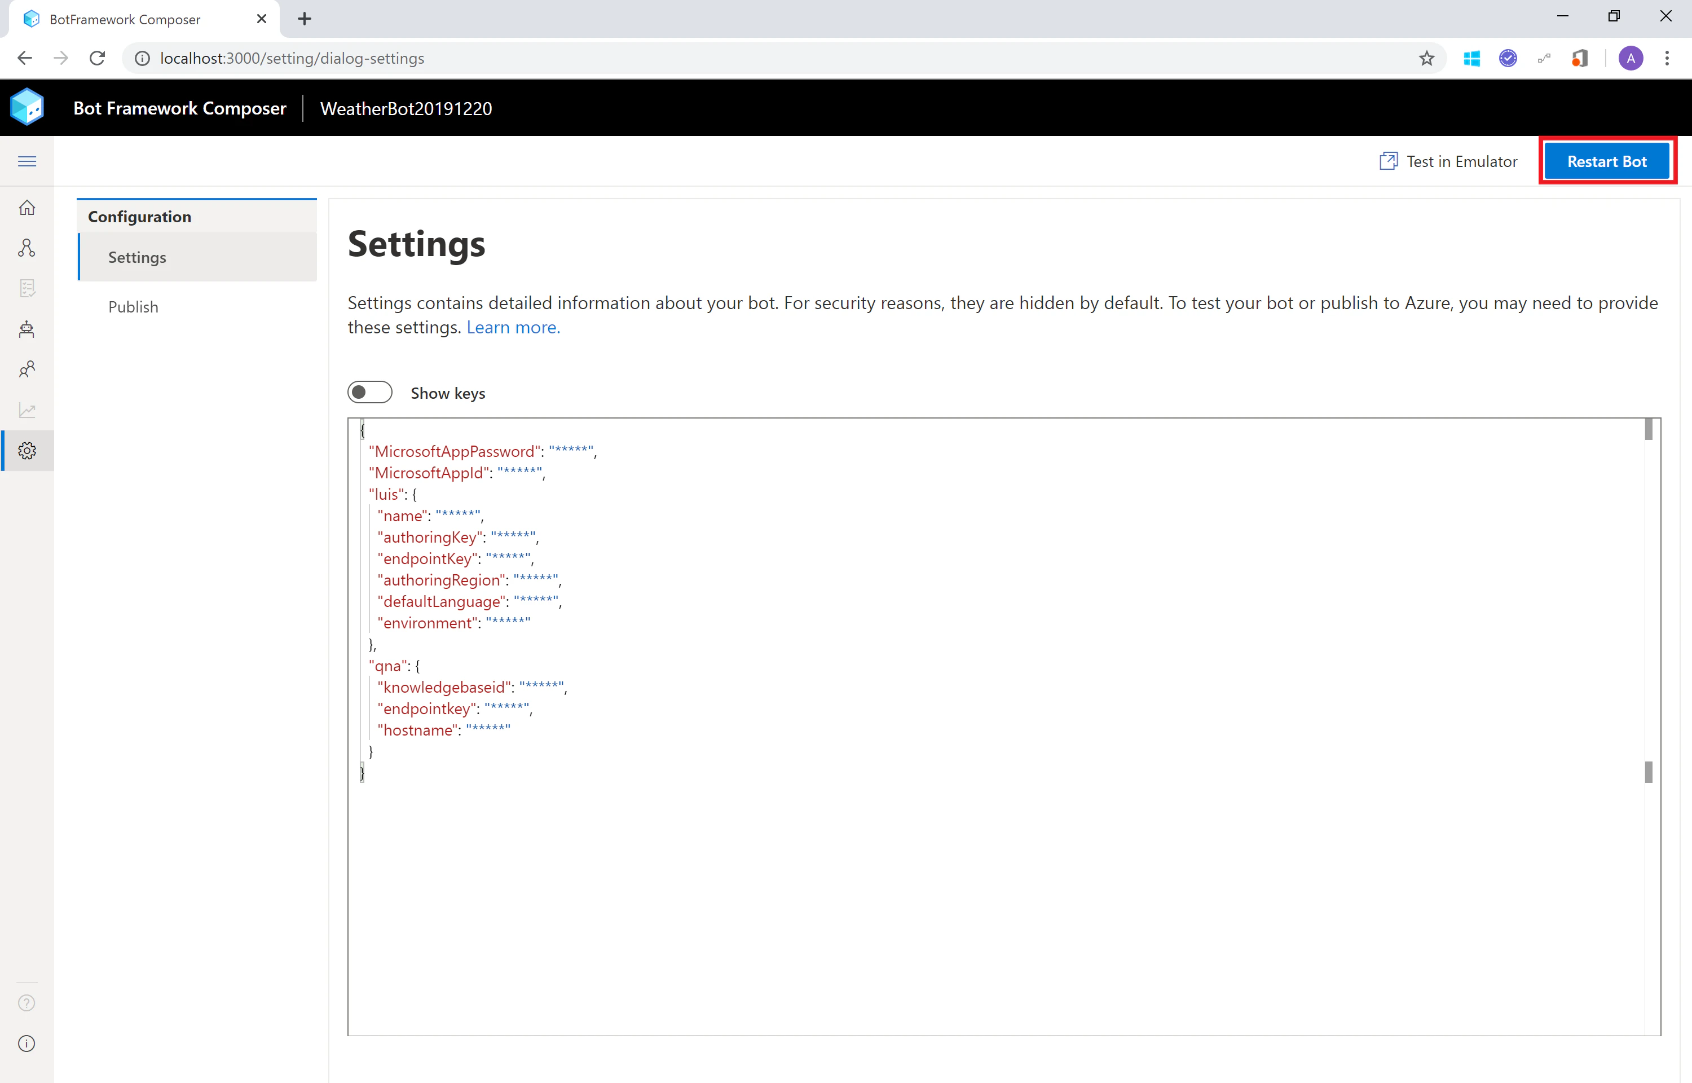1692x1083 pixels.
Task: Open the Chrome profile avatar
Action: pyautogui.click(x=1631, y=58)
